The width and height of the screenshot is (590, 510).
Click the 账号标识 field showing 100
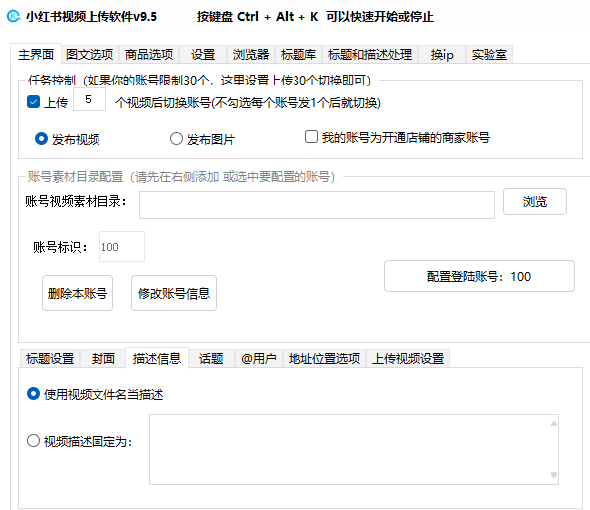click(122, 247)
